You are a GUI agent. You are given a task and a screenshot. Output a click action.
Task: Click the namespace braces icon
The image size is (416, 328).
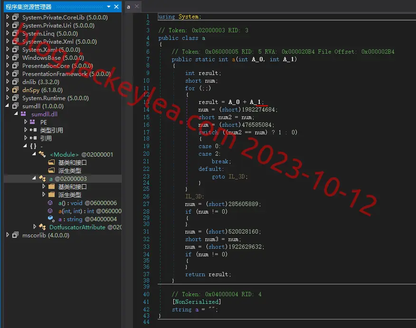pos(33,146)
